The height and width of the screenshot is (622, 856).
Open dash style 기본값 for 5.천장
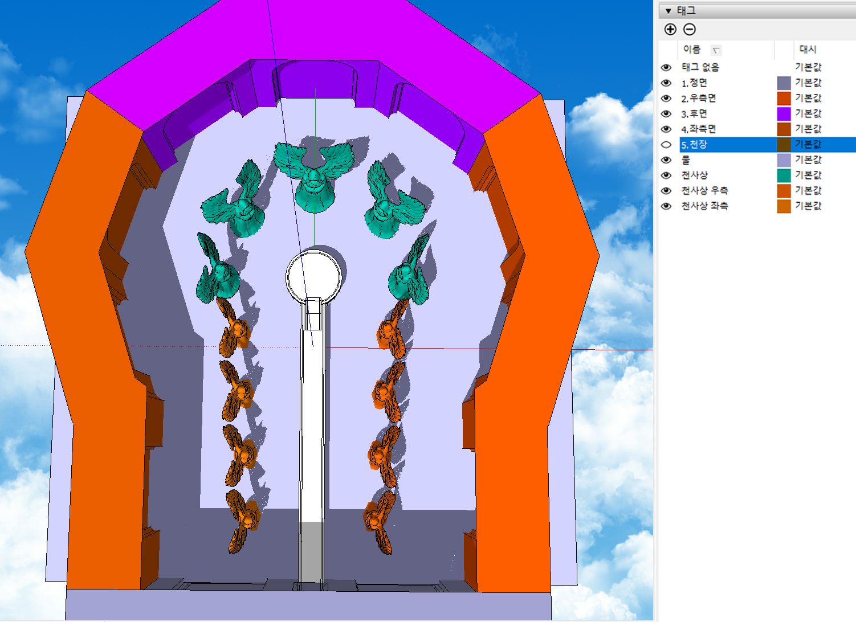point(808,145)
